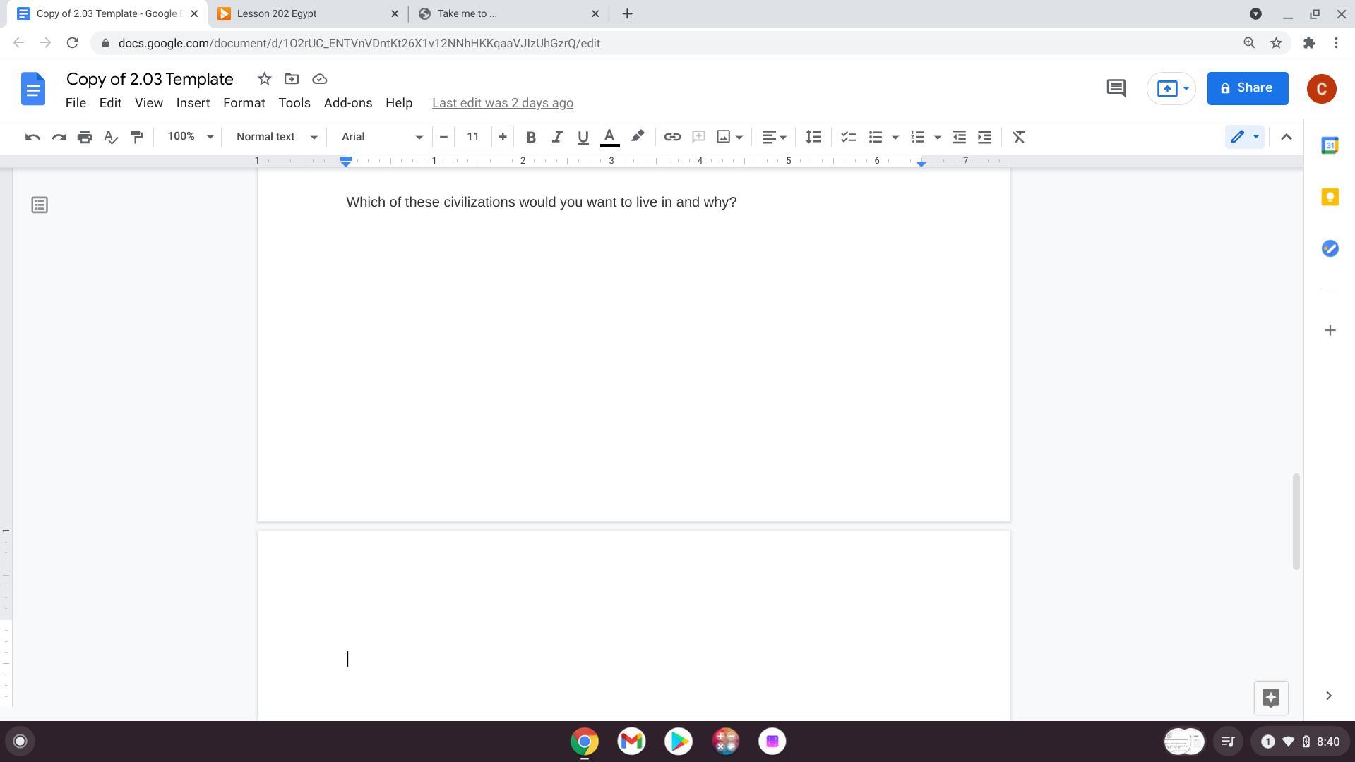Open the Format menu
The width and height of the screenshot is (1355, 762).
(x=244, y=103)
